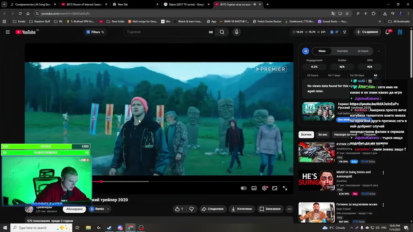Select the За вас filter chip
The image size is (413, 232).
323,134
